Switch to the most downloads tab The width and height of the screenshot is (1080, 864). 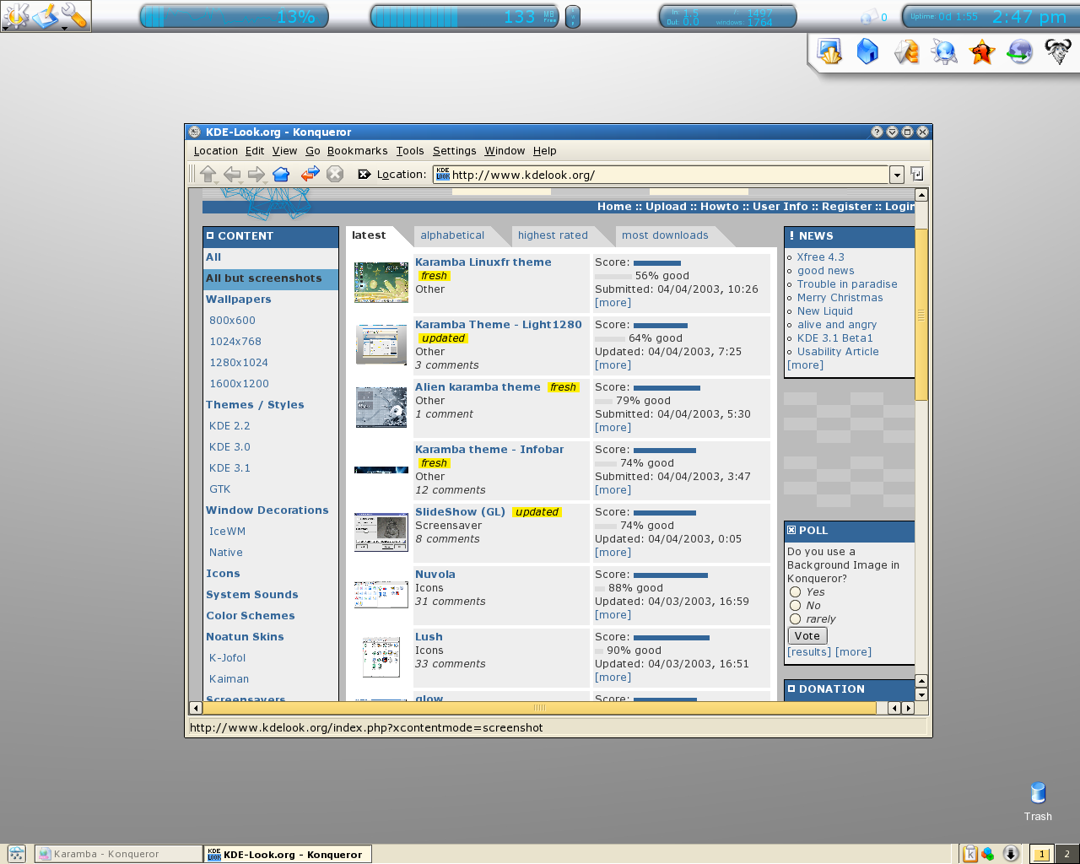[x=665, y=235]
